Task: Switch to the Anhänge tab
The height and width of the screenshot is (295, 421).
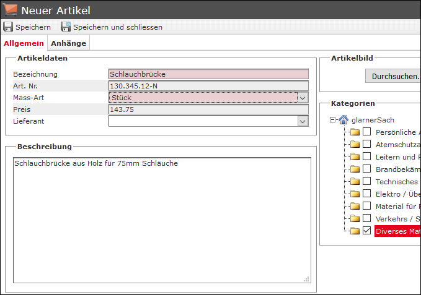Action: pos(68,43)
